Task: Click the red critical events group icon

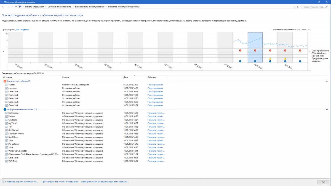Action: pyautogui.click(x=5, y=81)
